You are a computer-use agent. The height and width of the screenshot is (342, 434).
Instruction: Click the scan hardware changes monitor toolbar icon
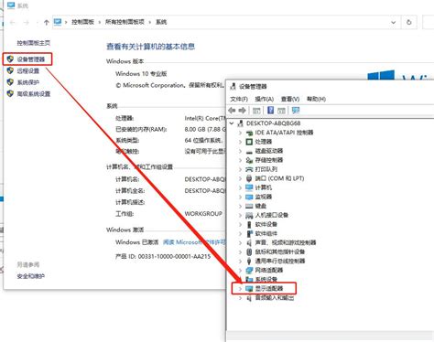(296, 111)
